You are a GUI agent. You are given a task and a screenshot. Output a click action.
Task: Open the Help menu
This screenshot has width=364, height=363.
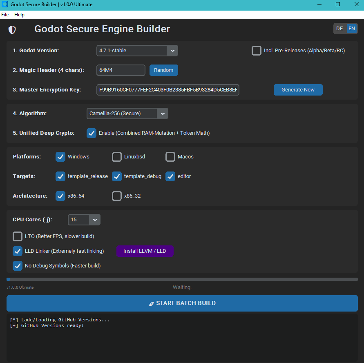click(19, 15)
